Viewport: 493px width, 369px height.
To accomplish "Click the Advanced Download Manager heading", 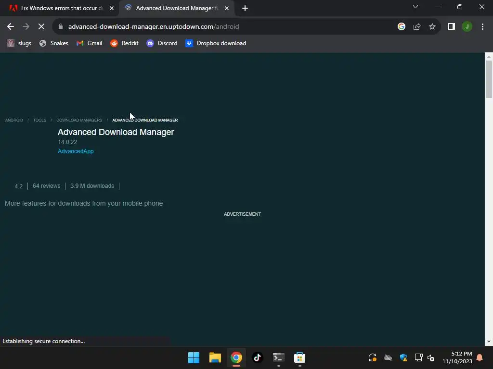I will (116, 132).
